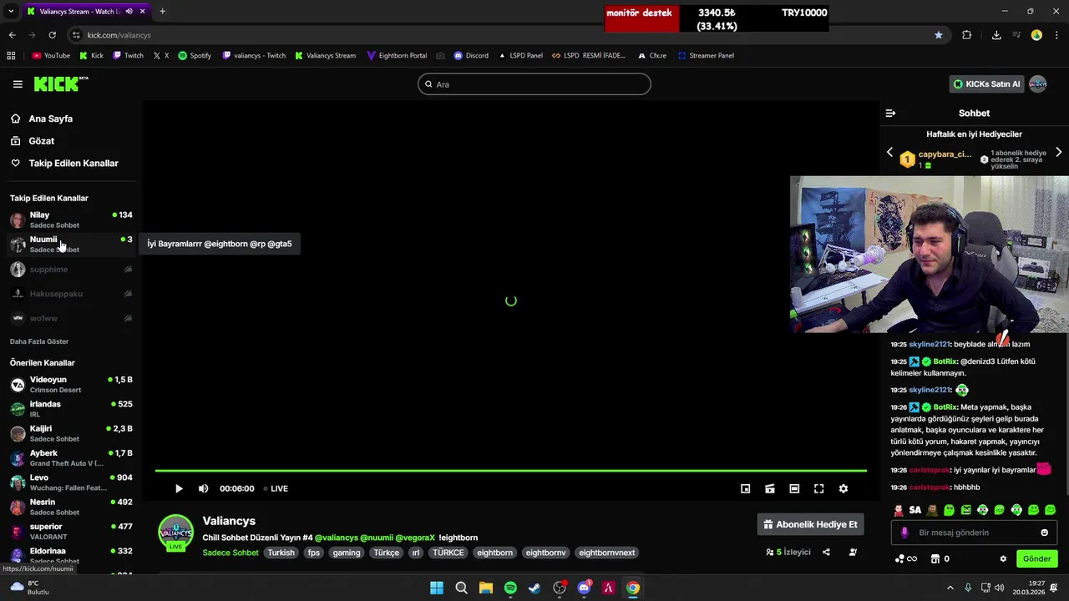Open the Sadece Sohbet category link

[231, 553]
